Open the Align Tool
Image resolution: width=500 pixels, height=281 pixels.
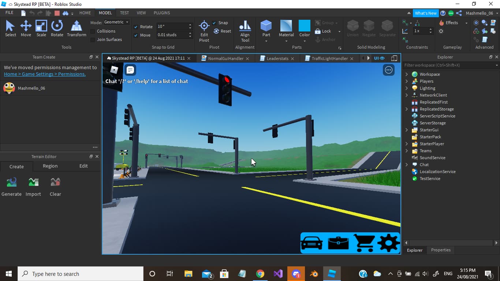245,29
